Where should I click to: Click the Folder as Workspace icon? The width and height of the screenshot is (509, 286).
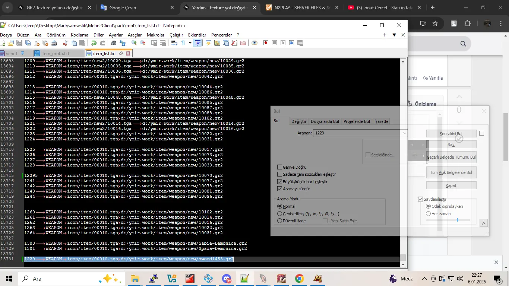click(243, 43)
